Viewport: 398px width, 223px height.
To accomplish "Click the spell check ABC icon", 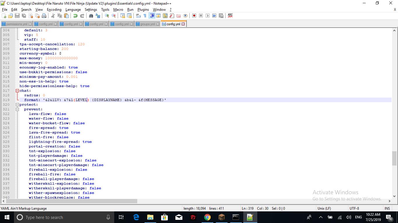I will [230, 15].
